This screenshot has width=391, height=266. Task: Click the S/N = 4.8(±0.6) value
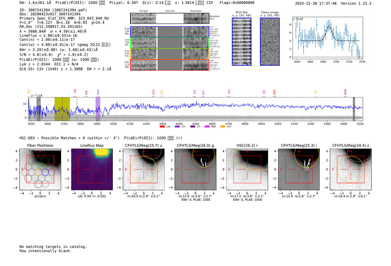pos(36,55)
